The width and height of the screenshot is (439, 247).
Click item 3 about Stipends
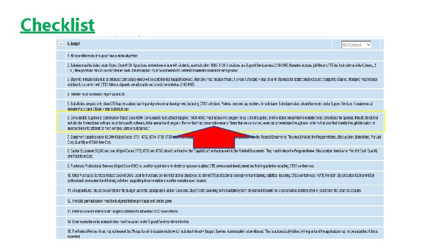[x=225, y=82]
